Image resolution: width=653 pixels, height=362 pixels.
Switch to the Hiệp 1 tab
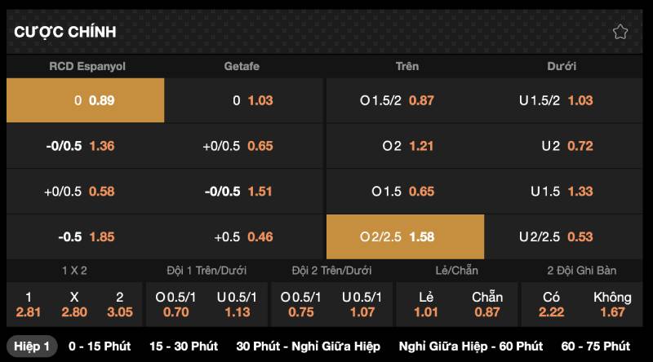tap(32, 347)
